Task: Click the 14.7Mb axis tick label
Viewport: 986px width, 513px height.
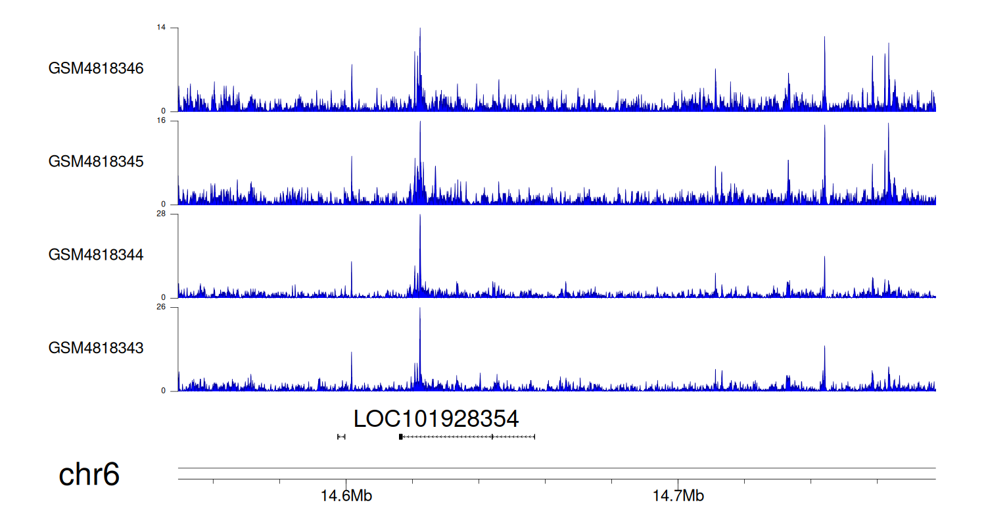Action: [678, 496]
